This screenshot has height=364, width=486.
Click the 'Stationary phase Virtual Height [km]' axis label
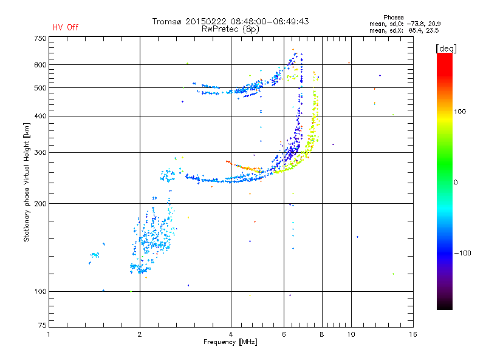click(x=27, y=182)
